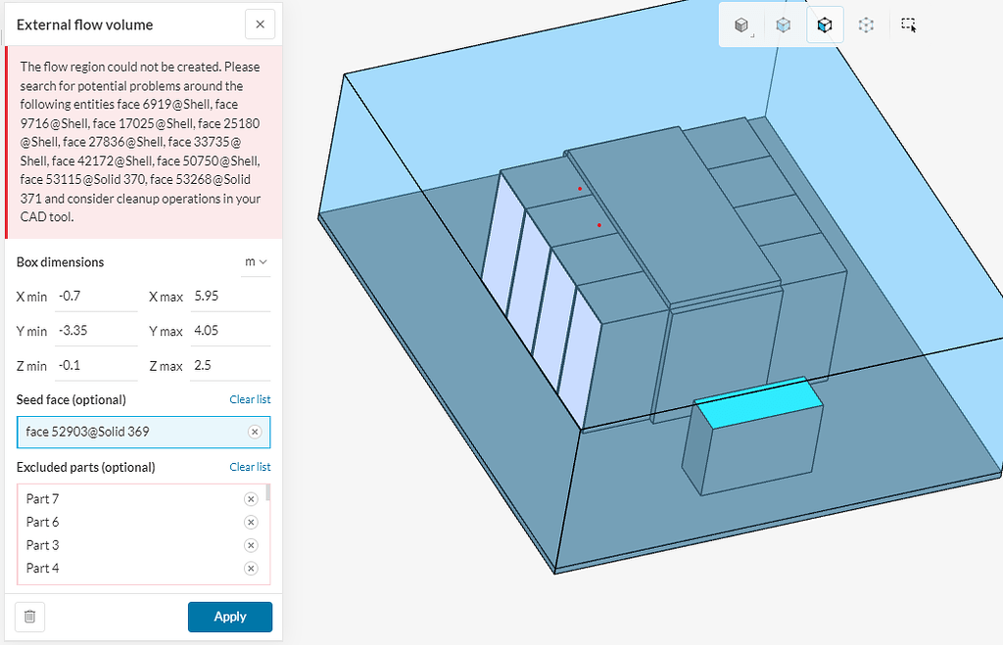Remove the seed face 52903@Solid 369 chip
This screenshot has height=645, width=1003.
click(255, 432)
